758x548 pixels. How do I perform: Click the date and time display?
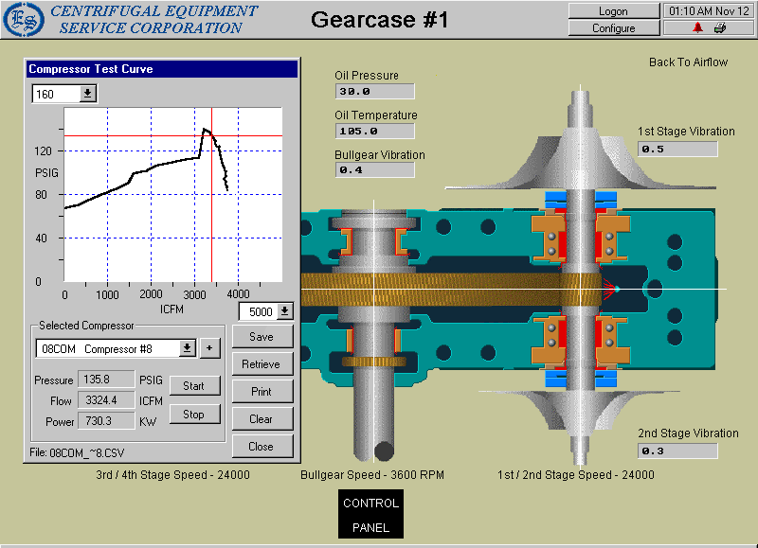(709, 11)
